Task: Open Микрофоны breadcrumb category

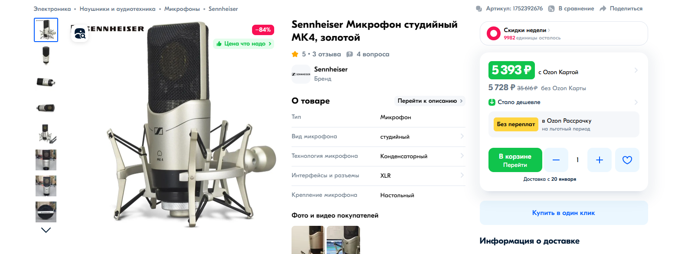Action: click(182, 9)
